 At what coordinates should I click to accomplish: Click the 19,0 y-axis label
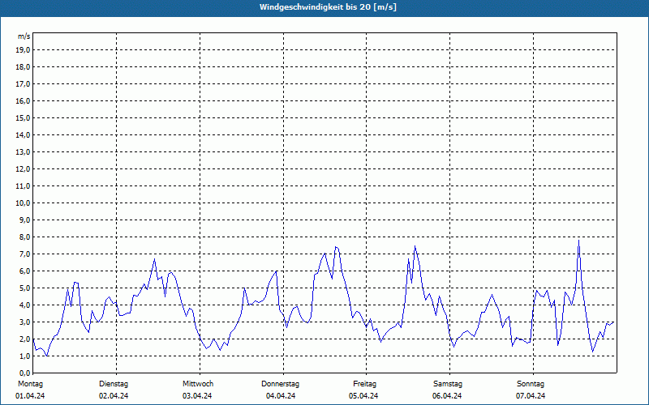click(23, 50)
